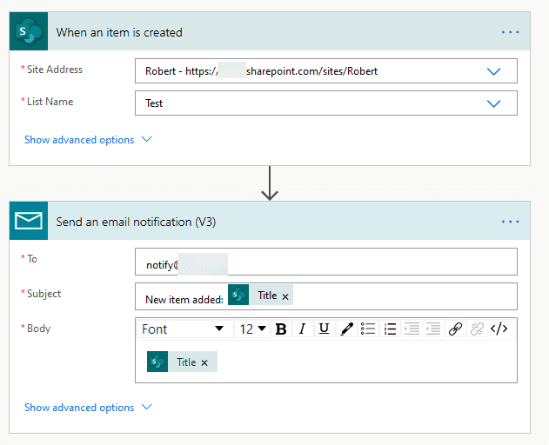The width and height of the screenshot is (549, 445).
Task: Click the remove link icon
Action: tap(477, 329)
